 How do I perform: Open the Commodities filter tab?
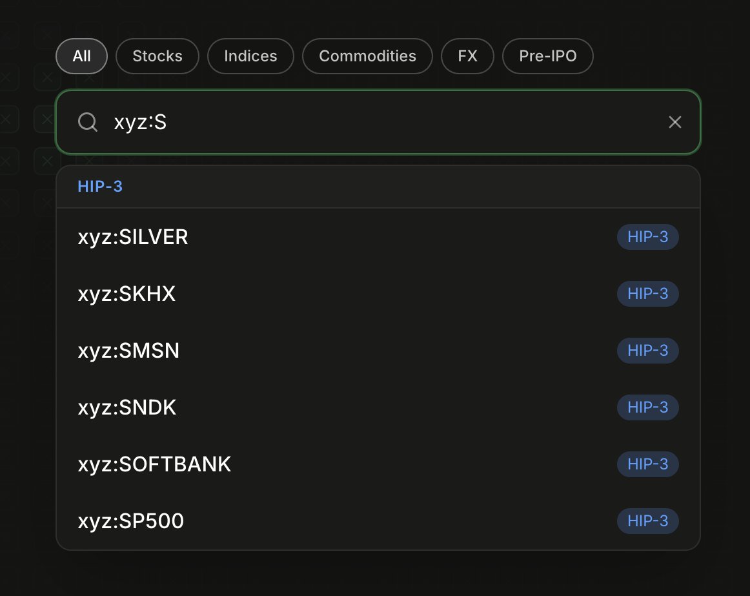[x=367, y=56]
